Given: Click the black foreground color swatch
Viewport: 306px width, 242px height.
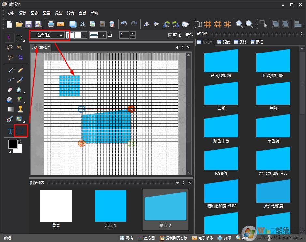Looking at the screenshot, I should coord(13,144).
